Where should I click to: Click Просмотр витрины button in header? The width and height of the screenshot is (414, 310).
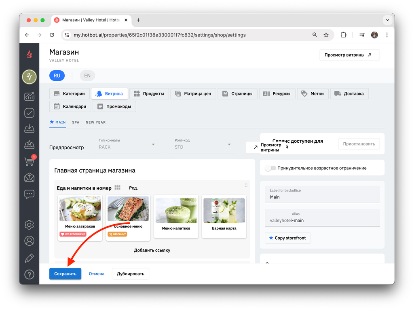(x=349, y=55)
